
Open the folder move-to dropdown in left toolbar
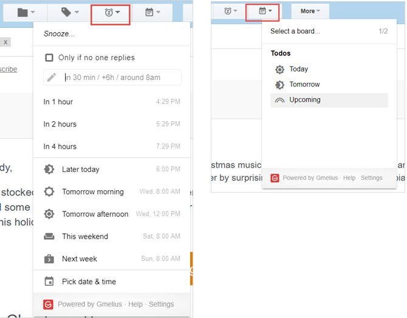(x=26, y=12)
